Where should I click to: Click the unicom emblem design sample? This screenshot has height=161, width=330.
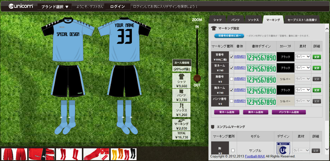(283, 148)
